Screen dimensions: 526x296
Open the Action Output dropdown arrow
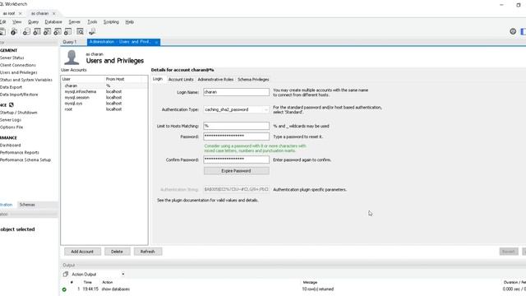click(x=123, y=274)
